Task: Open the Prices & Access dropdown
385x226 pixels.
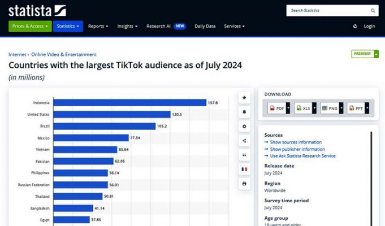Action: tap(30, 26)
